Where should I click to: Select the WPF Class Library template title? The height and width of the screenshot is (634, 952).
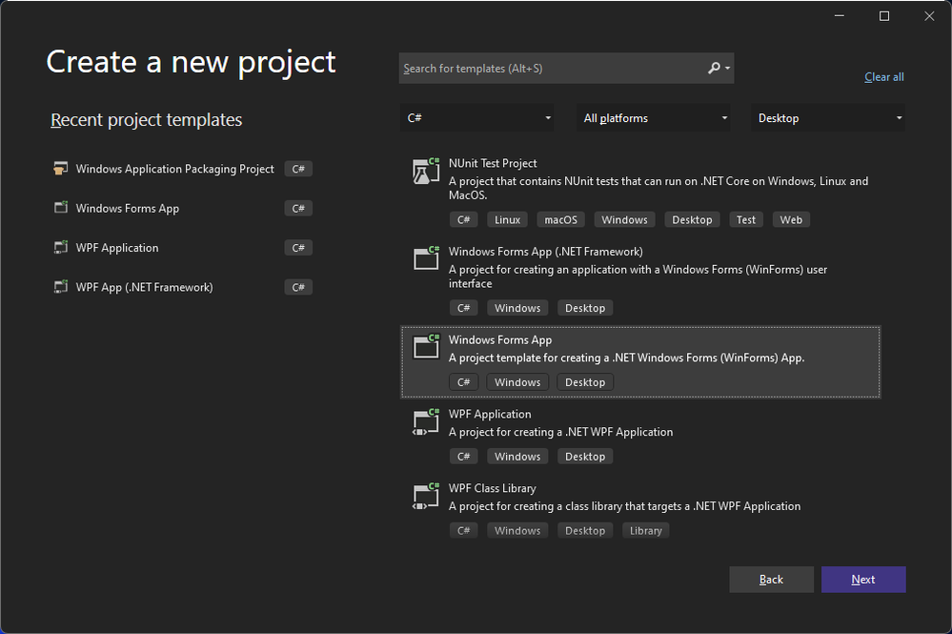coord(492,488)
